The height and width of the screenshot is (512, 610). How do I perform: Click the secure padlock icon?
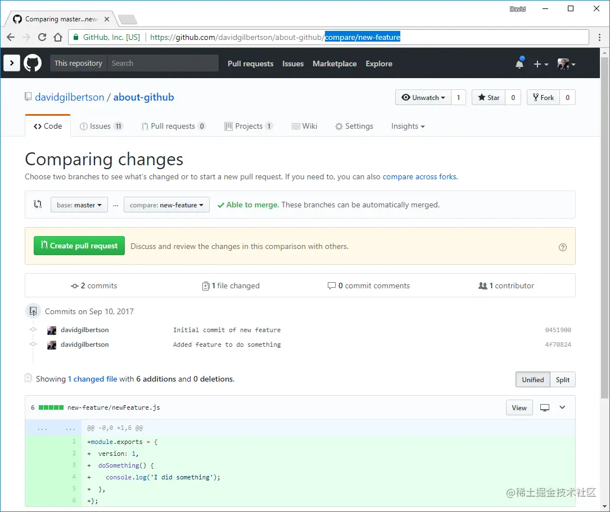76,37
